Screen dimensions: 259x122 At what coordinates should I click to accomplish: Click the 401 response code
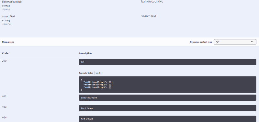point(4,96)
